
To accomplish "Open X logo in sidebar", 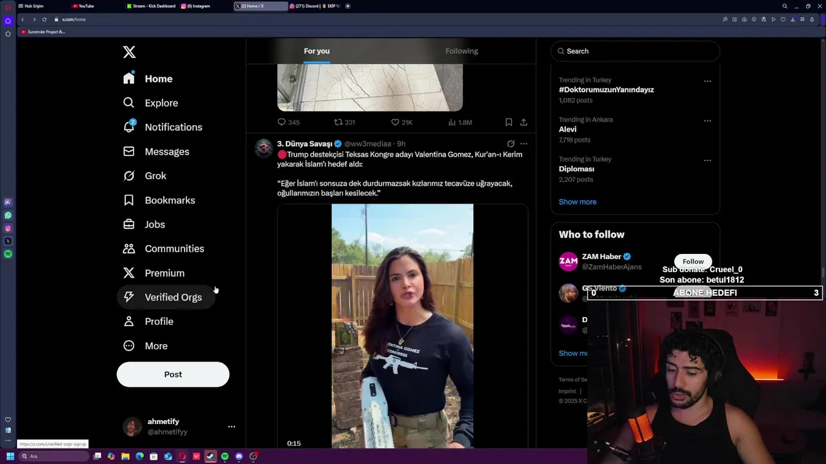I will point(129,52).
